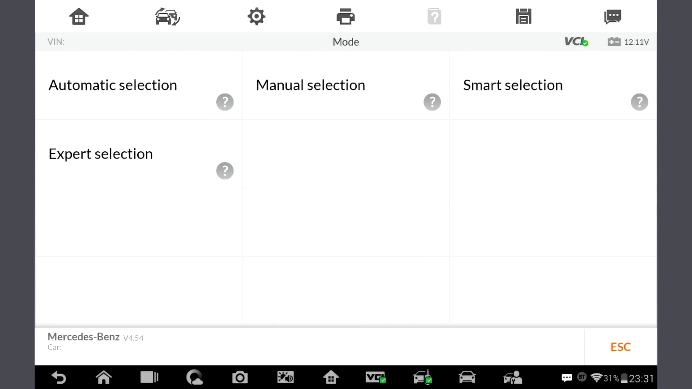692x389 pixels.
Task: Choose Manual selection mode
Action: pos(310,85)
